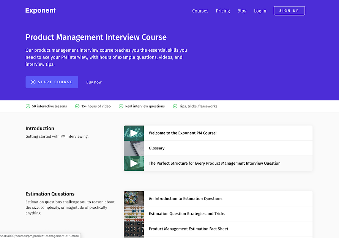Click the Buy now link
This screenshot has height=238, width=339.
point(94,82)
